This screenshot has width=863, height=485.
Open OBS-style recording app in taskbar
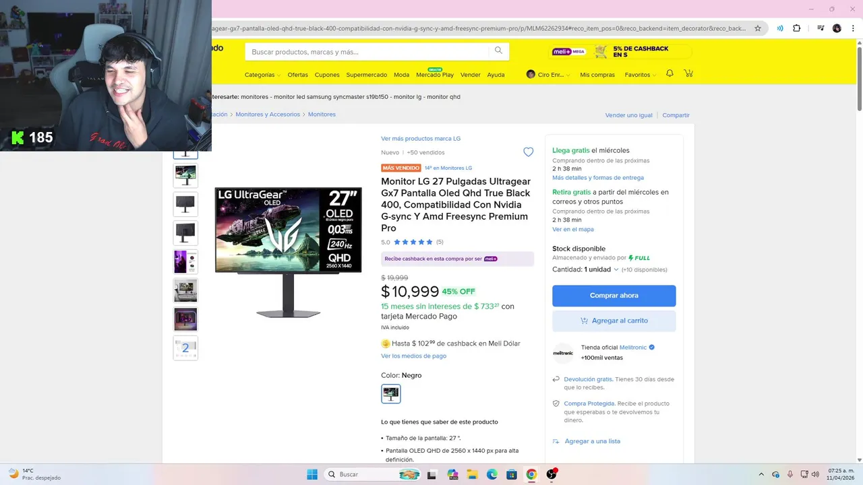coord(552,474)
